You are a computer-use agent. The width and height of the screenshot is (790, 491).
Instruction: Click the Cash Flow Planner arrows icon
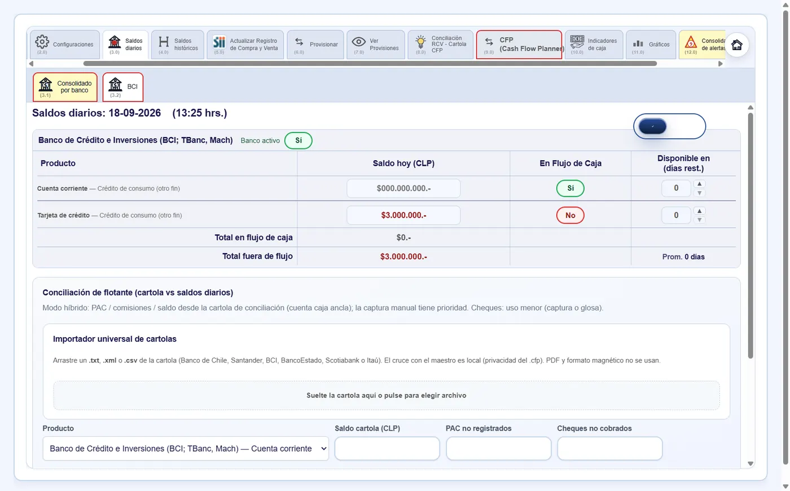pos(489,42)
